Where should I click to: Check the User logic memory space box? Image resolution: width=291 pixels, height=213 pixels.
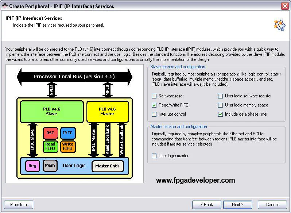click(220, 105)
